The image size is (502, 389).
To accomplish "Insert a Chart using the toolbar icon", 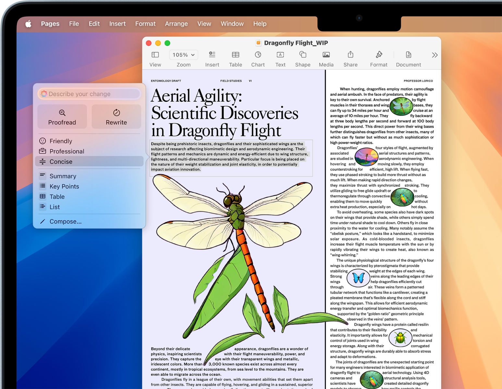I will coord(258,55).
